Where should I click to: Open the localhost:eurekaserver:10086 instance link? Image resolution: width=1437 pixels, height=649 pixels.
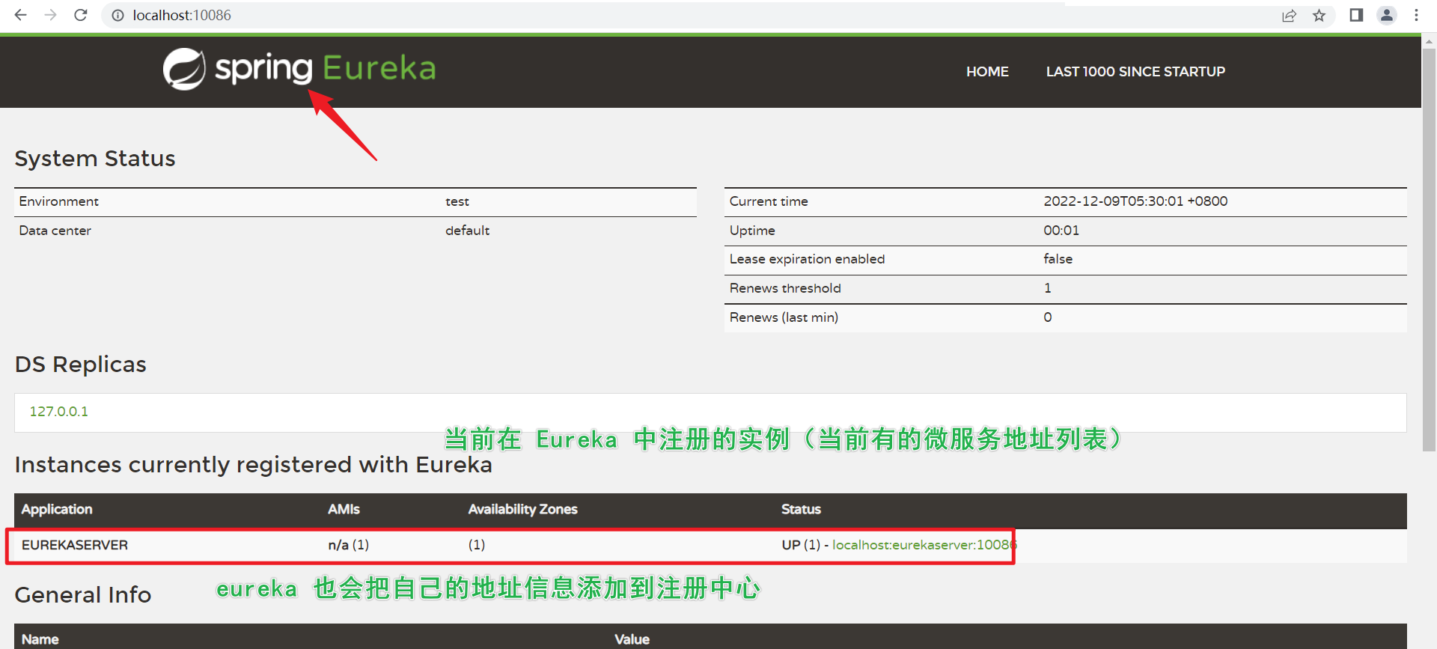coord(924,545)
